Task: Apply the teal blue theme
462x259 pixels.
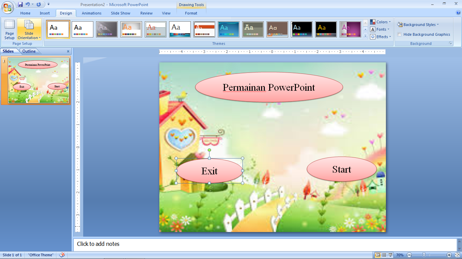Action: coord(229,29)
